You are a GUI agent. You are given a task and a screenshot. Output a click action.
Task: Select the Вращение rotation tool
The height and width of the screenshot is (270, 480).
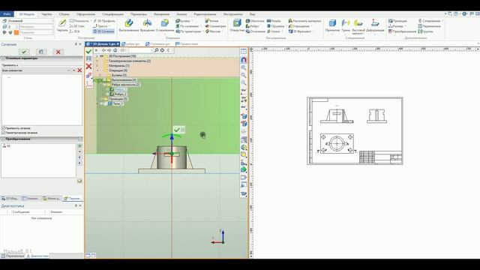click(147, 25)
